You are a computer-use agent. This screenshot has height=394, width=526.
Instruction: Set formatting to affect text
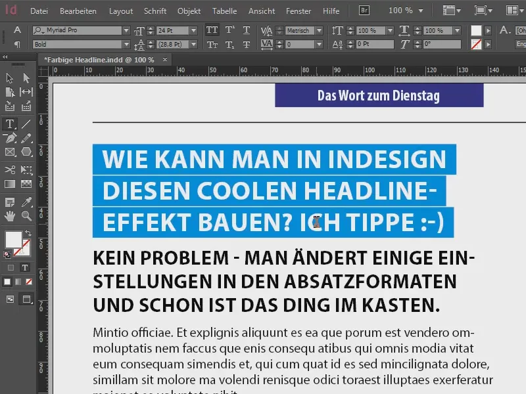pyautogui.click(x=24, y=268)
